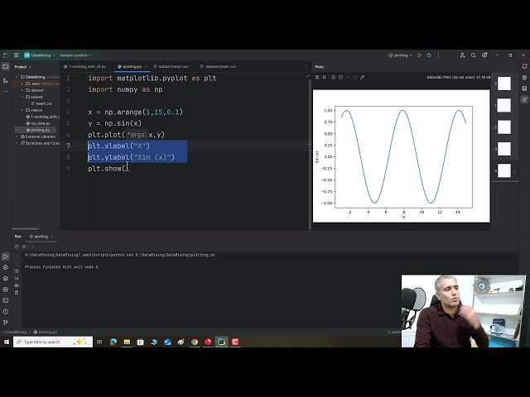This screenshot has width=530, height=397.
Task: Expand the videos folder
Action: click(22, 110)
